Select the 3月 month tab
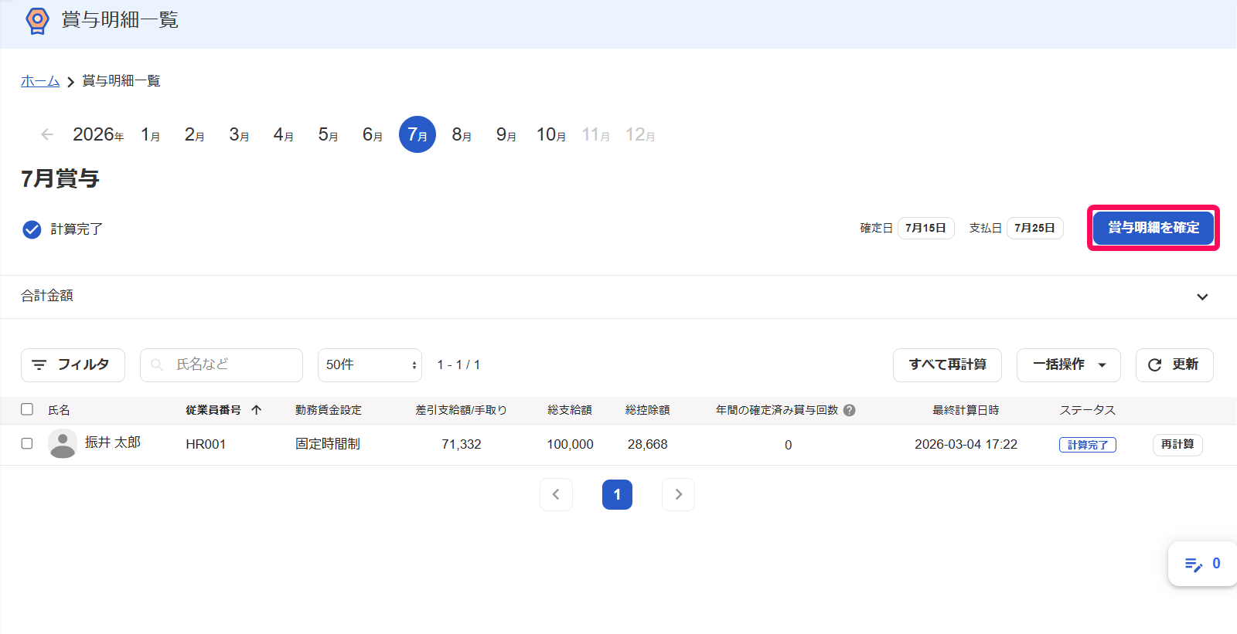This screenshot has height=634, width=1237. pos(240,134)
